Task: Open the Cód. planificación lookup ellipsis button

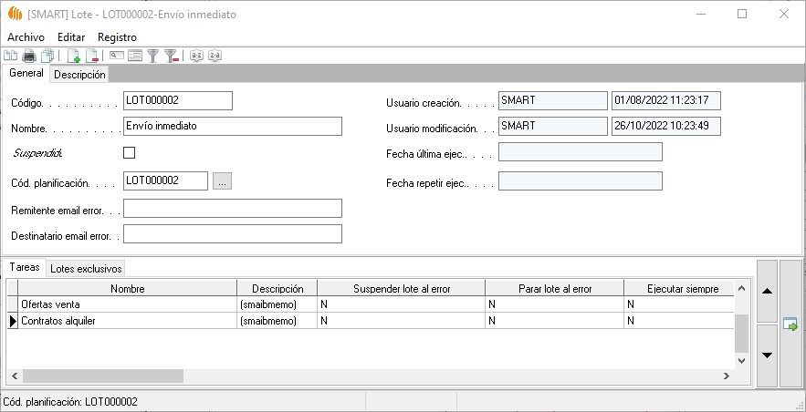Action: pos(223,181)
